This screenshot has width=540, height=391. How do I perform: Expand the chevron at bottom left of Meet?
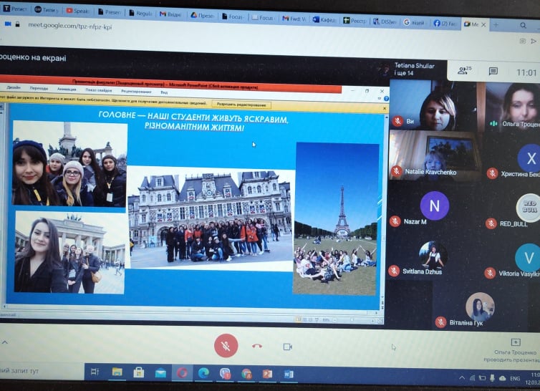coord(5,342)
